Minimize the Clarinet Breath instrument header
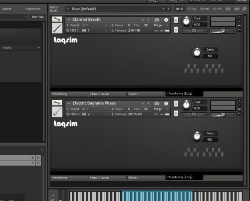 tap(239, 21)
